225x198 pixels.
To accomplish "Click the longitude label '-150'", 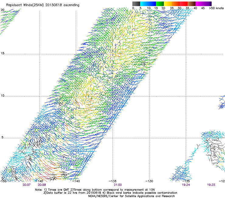I will pyautogui.click(x=3, y=181).
